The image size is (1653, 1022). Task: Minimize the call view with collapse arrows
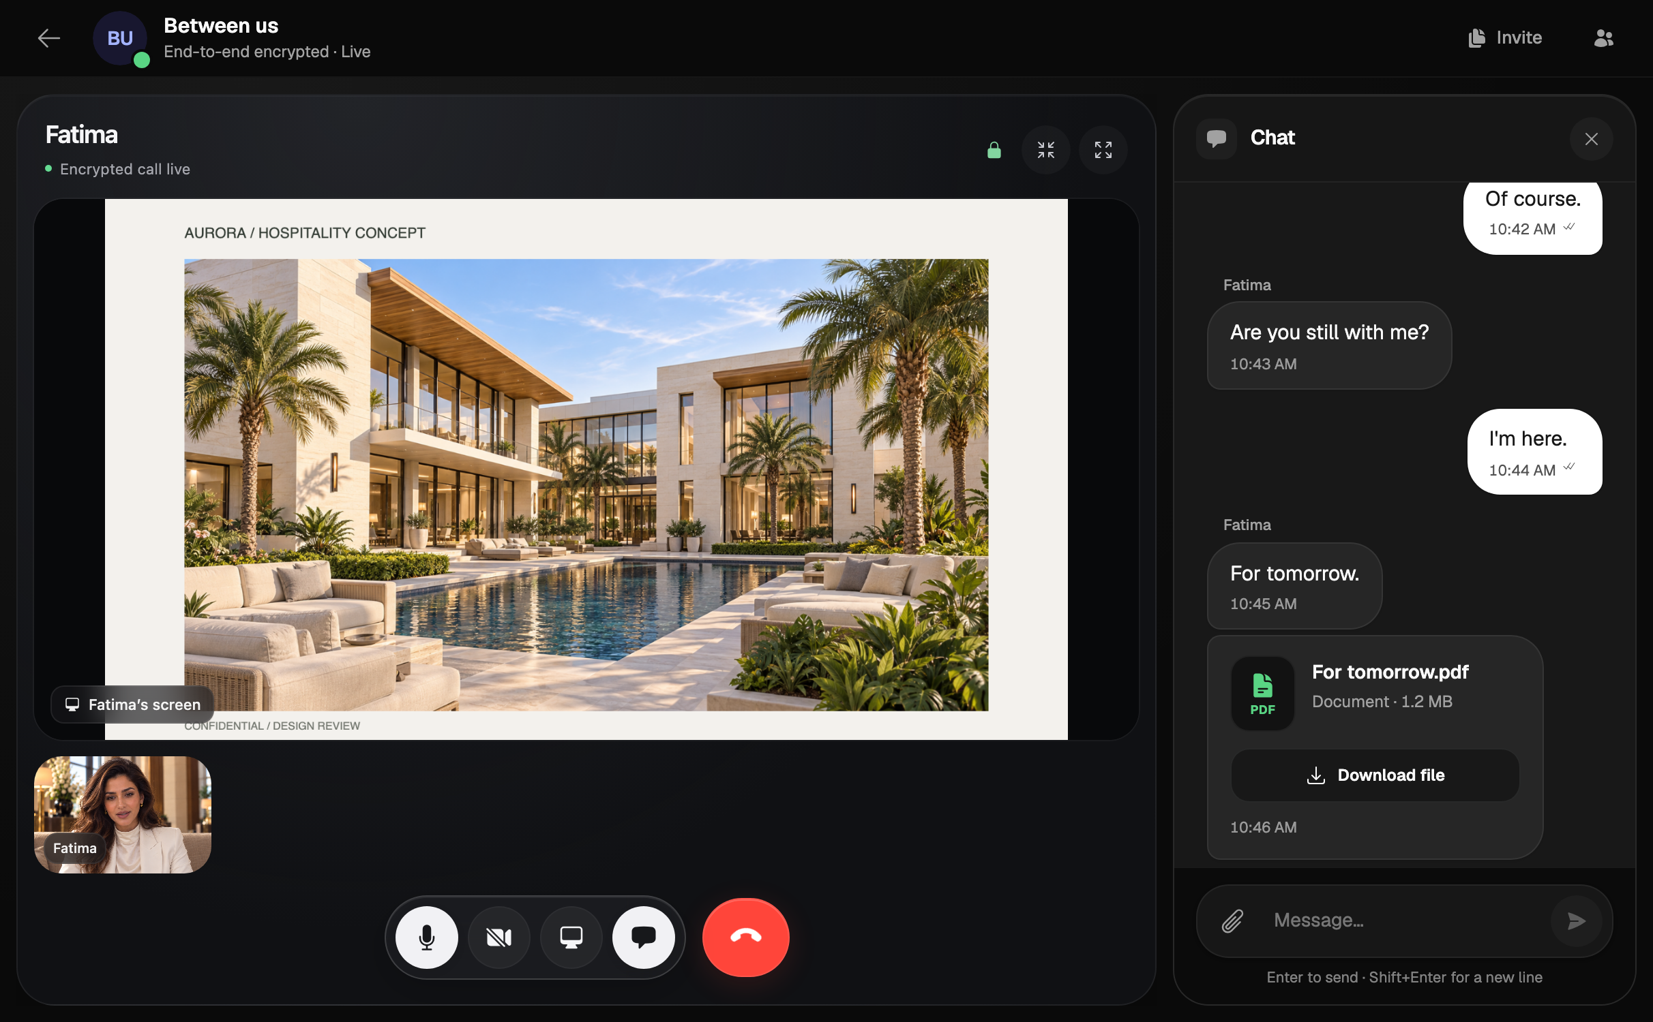[1046, 150]
